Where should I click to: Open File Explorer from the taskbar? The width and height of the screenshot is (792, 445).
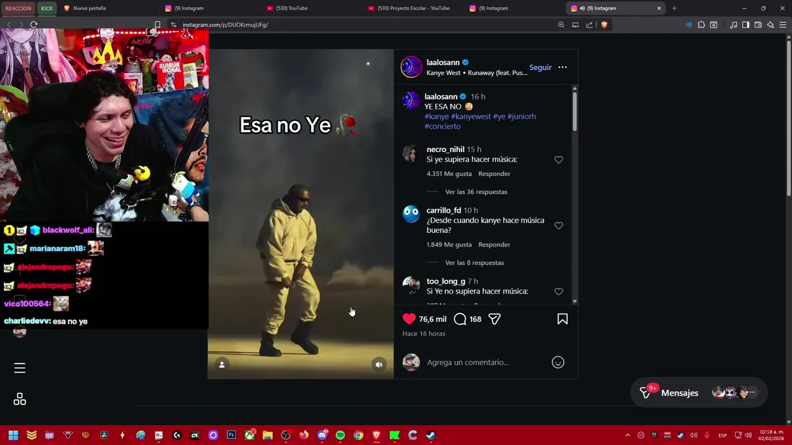point(267,435)
